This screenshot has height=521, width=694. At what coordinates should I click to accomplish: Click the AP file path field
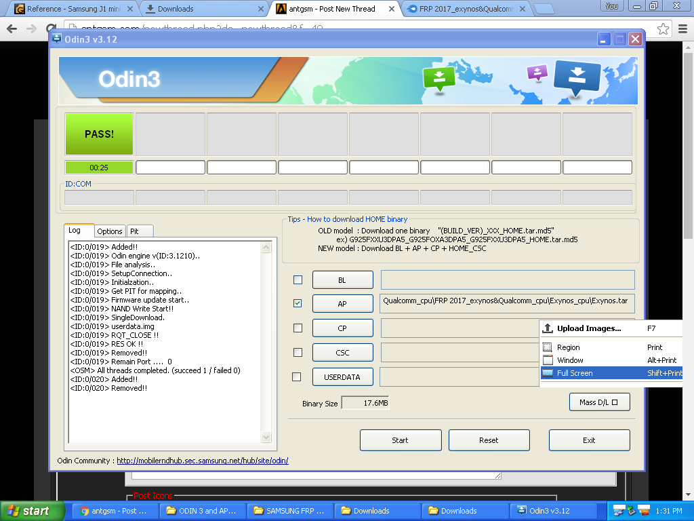pos(507,303)
